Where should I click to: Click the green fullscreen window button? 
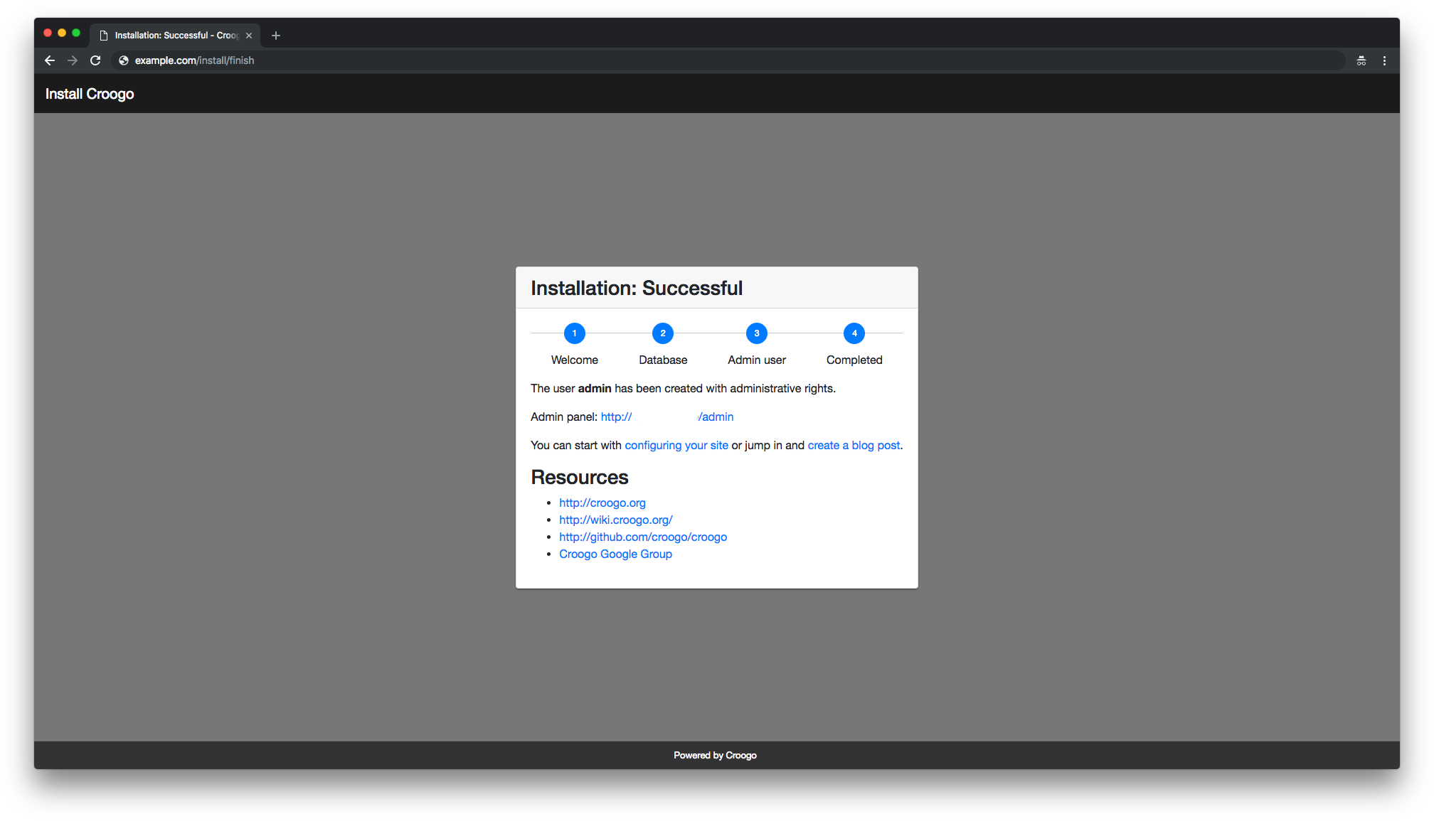76,33
